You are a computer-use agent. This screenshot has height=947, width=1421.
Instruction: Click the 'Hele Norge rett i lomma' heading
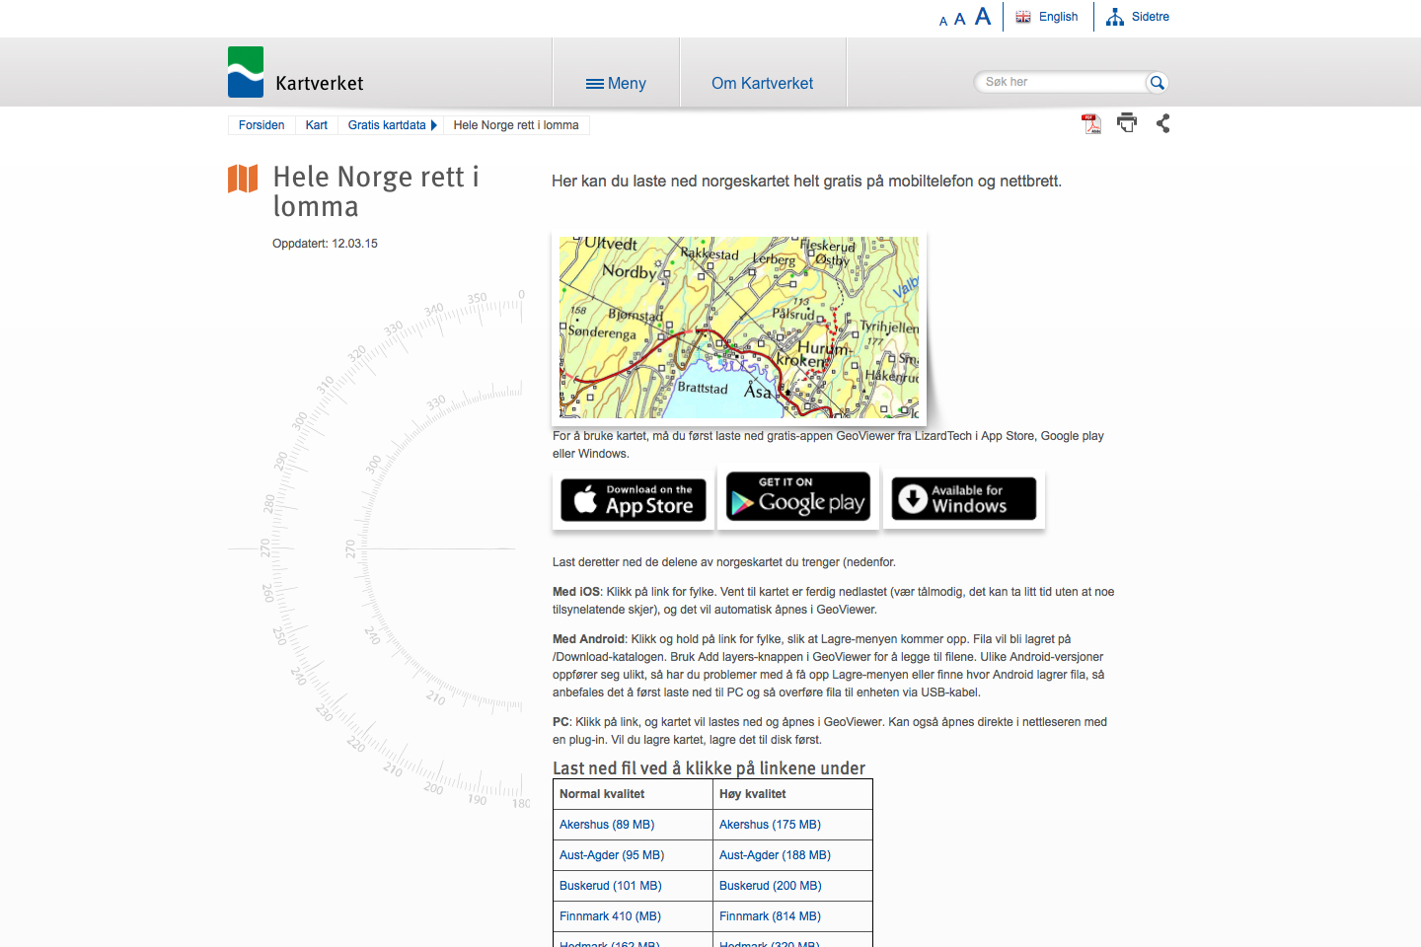376,191
